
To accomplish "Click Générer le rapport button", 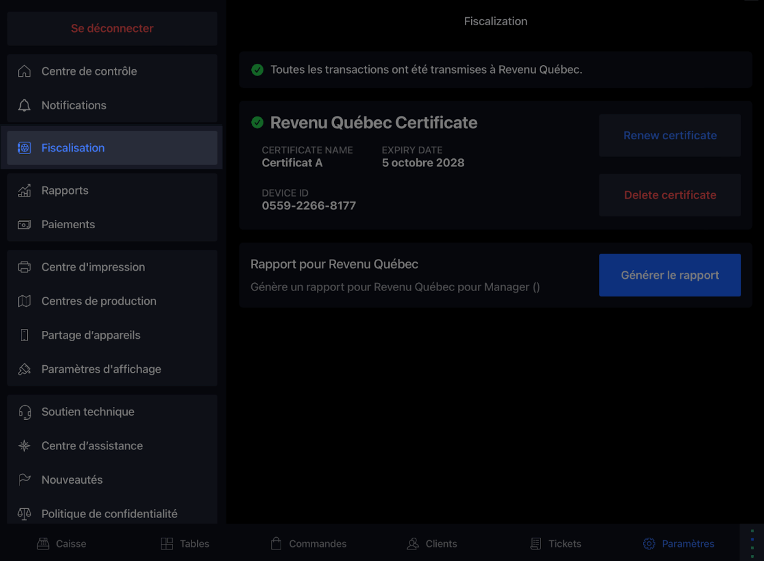I will [x=670, y=275].
